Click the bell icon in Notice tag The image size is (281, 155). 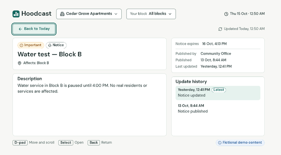point(50,46)
